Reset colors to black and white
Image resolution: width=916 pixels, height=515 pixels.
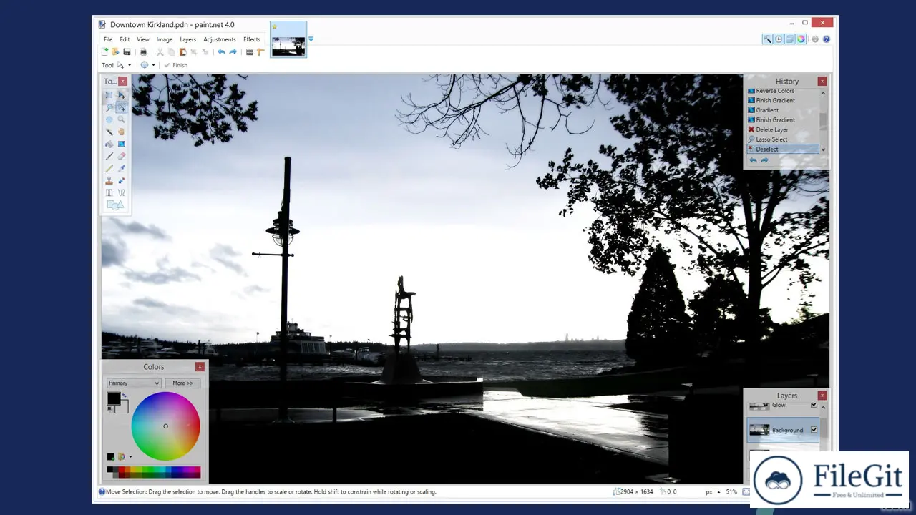pos(109,409)
